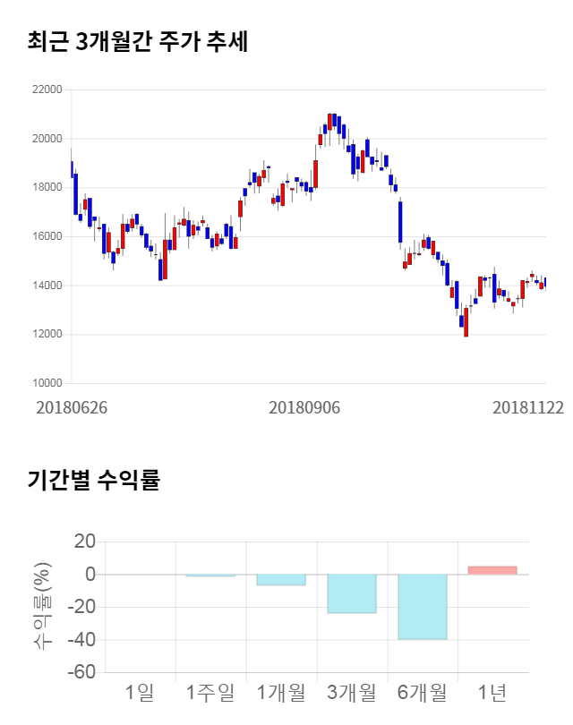
Task: Click the 16000 price axis label
Action: click(46, 237)
